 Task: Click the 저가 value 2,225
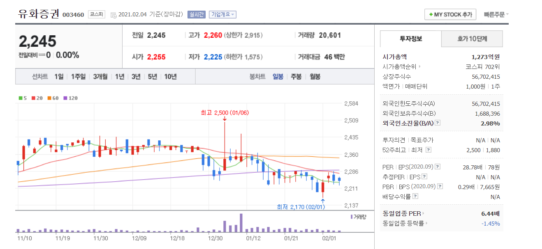[x=213, y=57]
